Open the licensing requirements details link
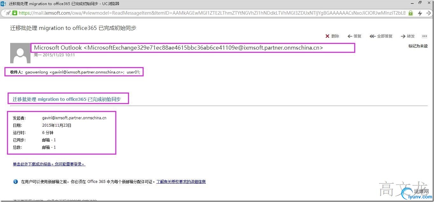 (x=181, y=182)
